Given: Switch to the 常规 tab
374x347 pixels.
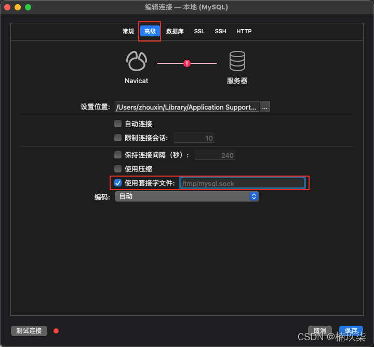Looking at the screenshot, I should [x=128, y=32].
